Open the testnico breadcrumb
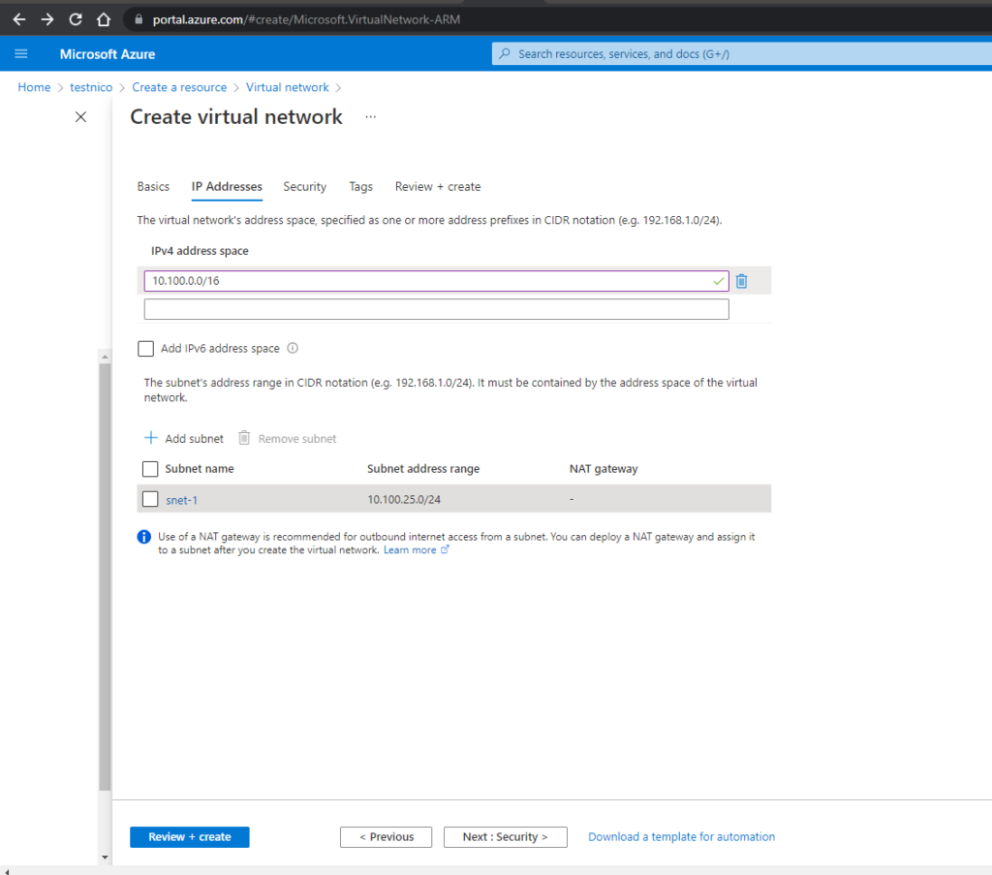 point(91,87)
